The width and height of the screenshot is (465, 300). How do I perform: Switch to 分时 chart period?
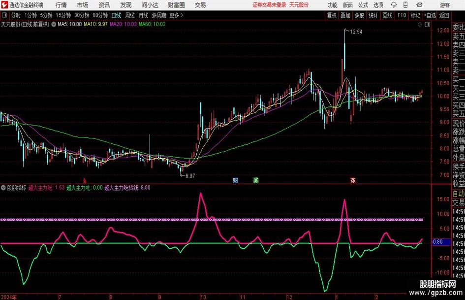[x=16, y=15]
